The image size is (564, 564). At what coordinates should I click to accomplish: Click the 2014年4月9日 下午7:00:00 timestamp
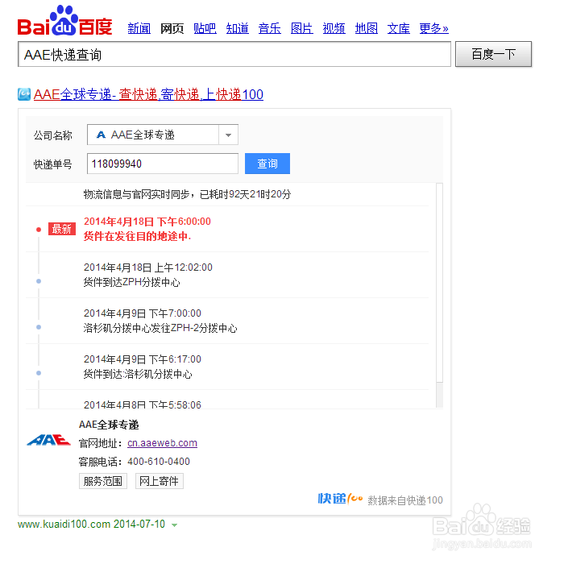tap(143, 313)
